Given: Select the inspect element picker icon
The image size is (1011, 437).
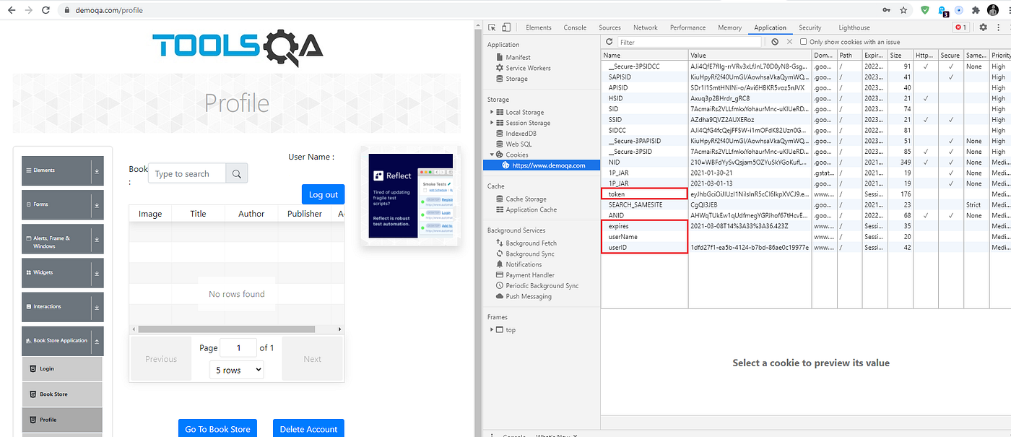Looking at the screenshot, I should click(x=493, y=27).
